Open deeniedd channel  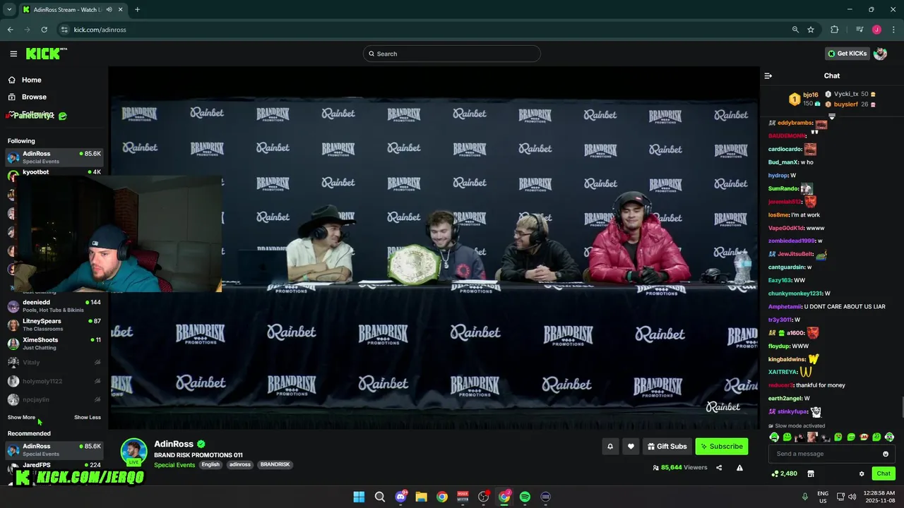55,306
